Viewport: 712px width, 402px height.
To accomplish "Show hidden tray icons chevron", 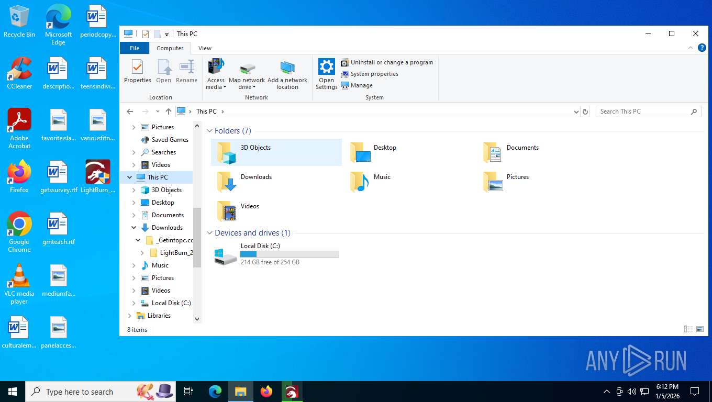I will pos(607,392).
